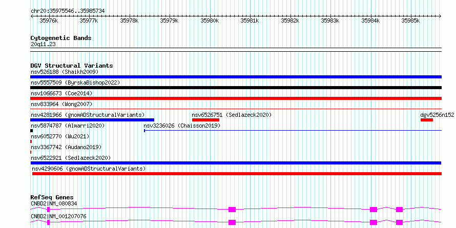The image size is (456, 228).
Task: Click the 35982k ruler tick label
Action: pyautogui.click(x=290, y=20)
